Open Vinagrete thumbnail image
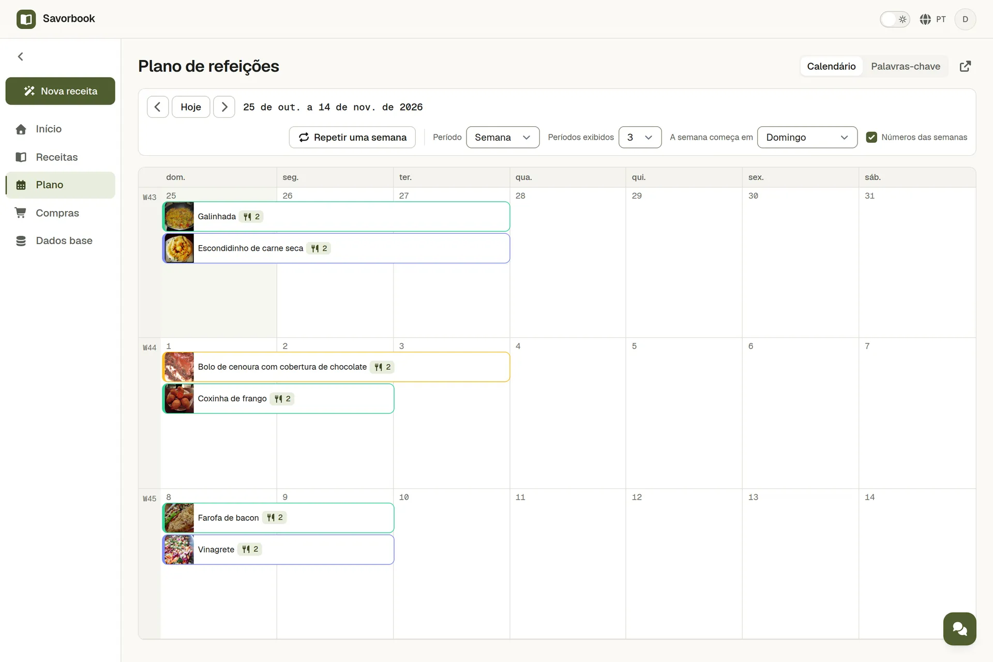The width and height of the screenshot is (993, 662). [179, 549]
